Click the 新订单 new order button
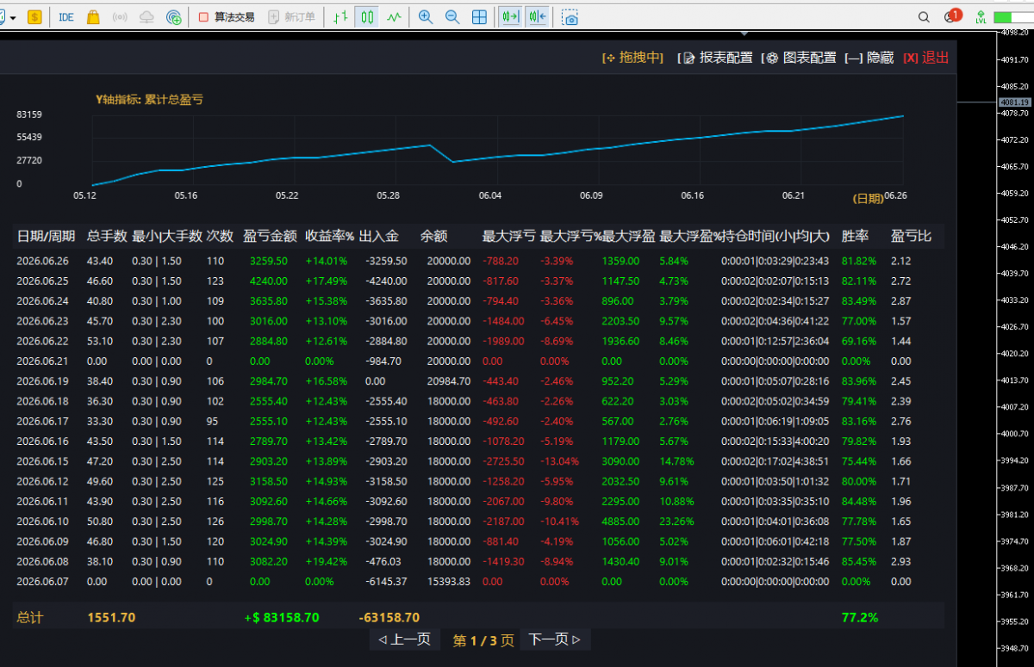This screenshot has height=667, width=1034. point(291,16)
